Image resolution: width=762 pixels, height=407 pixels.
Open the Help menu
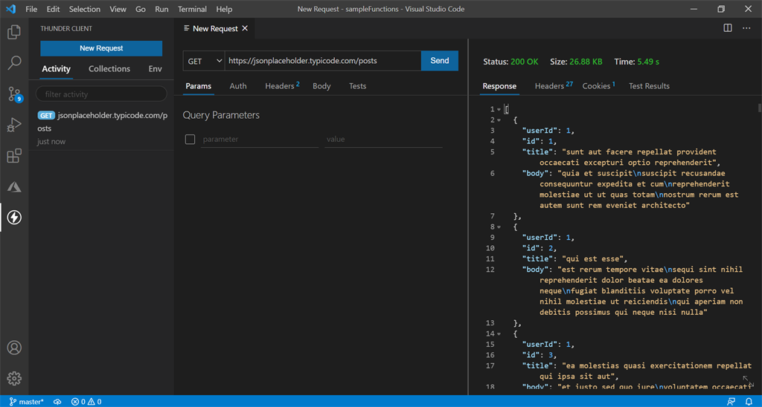[224, 9]
